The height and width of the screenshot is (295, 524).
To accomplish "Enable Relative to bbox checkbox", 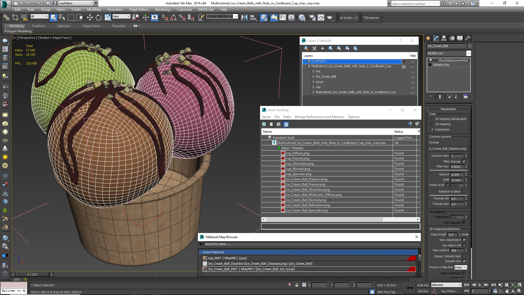I will (464, 191).
